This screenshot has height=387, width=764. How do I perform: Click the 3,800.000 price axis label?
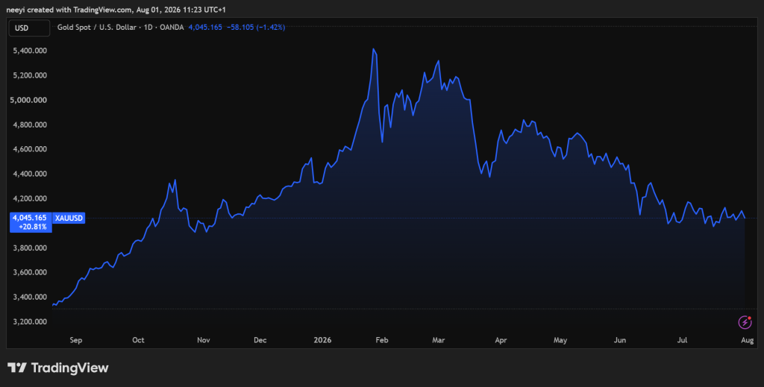pyautogui.click(x=31, y=248)
